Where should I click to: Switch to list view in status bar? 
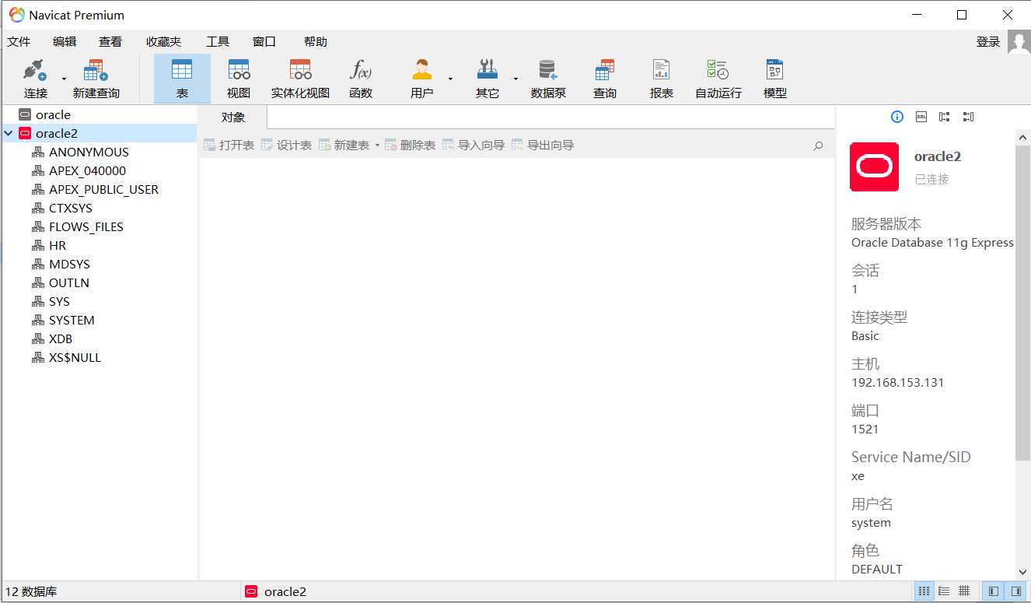pos(944,591)
